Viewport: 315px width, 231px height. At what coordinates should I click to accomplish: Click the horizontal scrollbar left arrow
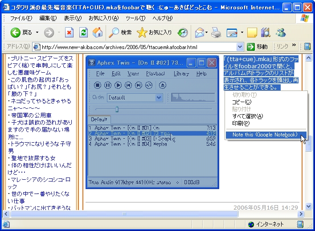6,214
